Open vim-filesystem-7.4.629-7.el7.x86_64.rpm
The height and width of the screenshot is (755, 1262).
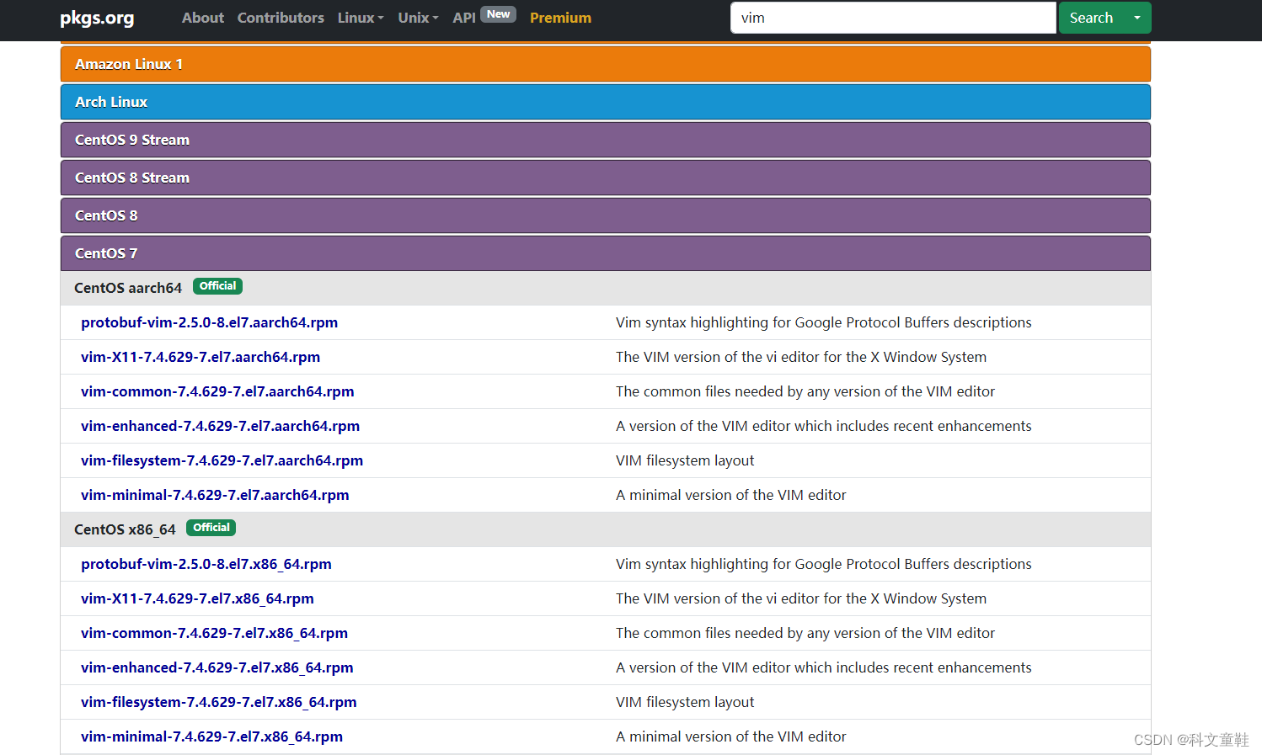218,702
